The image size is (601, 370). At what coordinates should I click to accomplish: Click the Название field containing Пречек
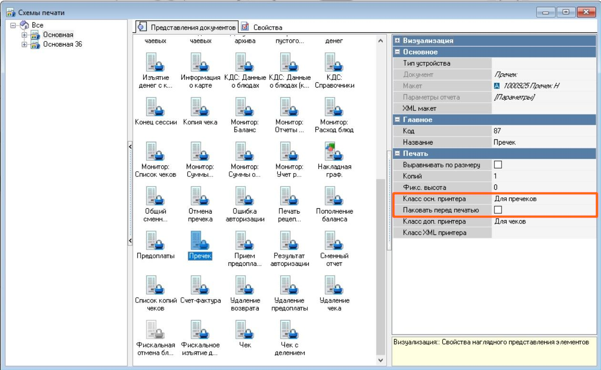543,142
